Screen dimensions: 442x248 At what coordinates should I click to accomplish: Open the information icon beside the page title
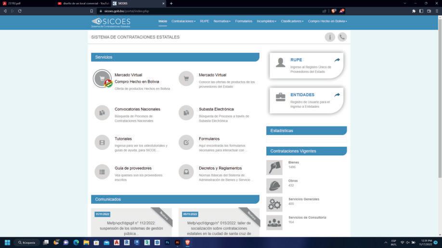330,37
